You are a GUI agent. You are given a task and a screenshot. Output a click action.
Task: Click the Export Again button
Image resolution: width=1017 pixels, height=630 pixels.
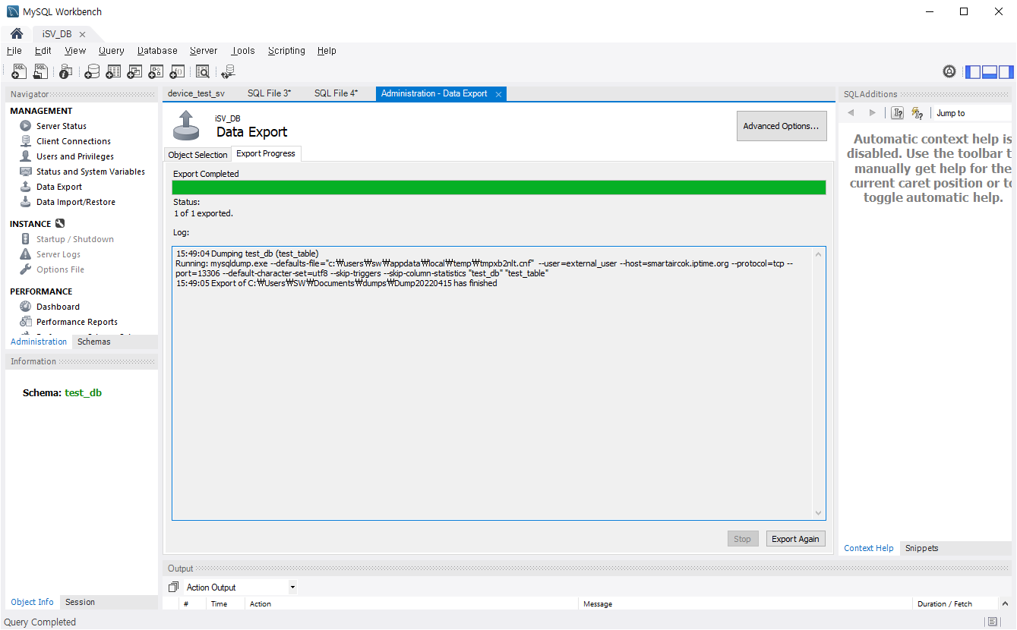click(795, 539)
